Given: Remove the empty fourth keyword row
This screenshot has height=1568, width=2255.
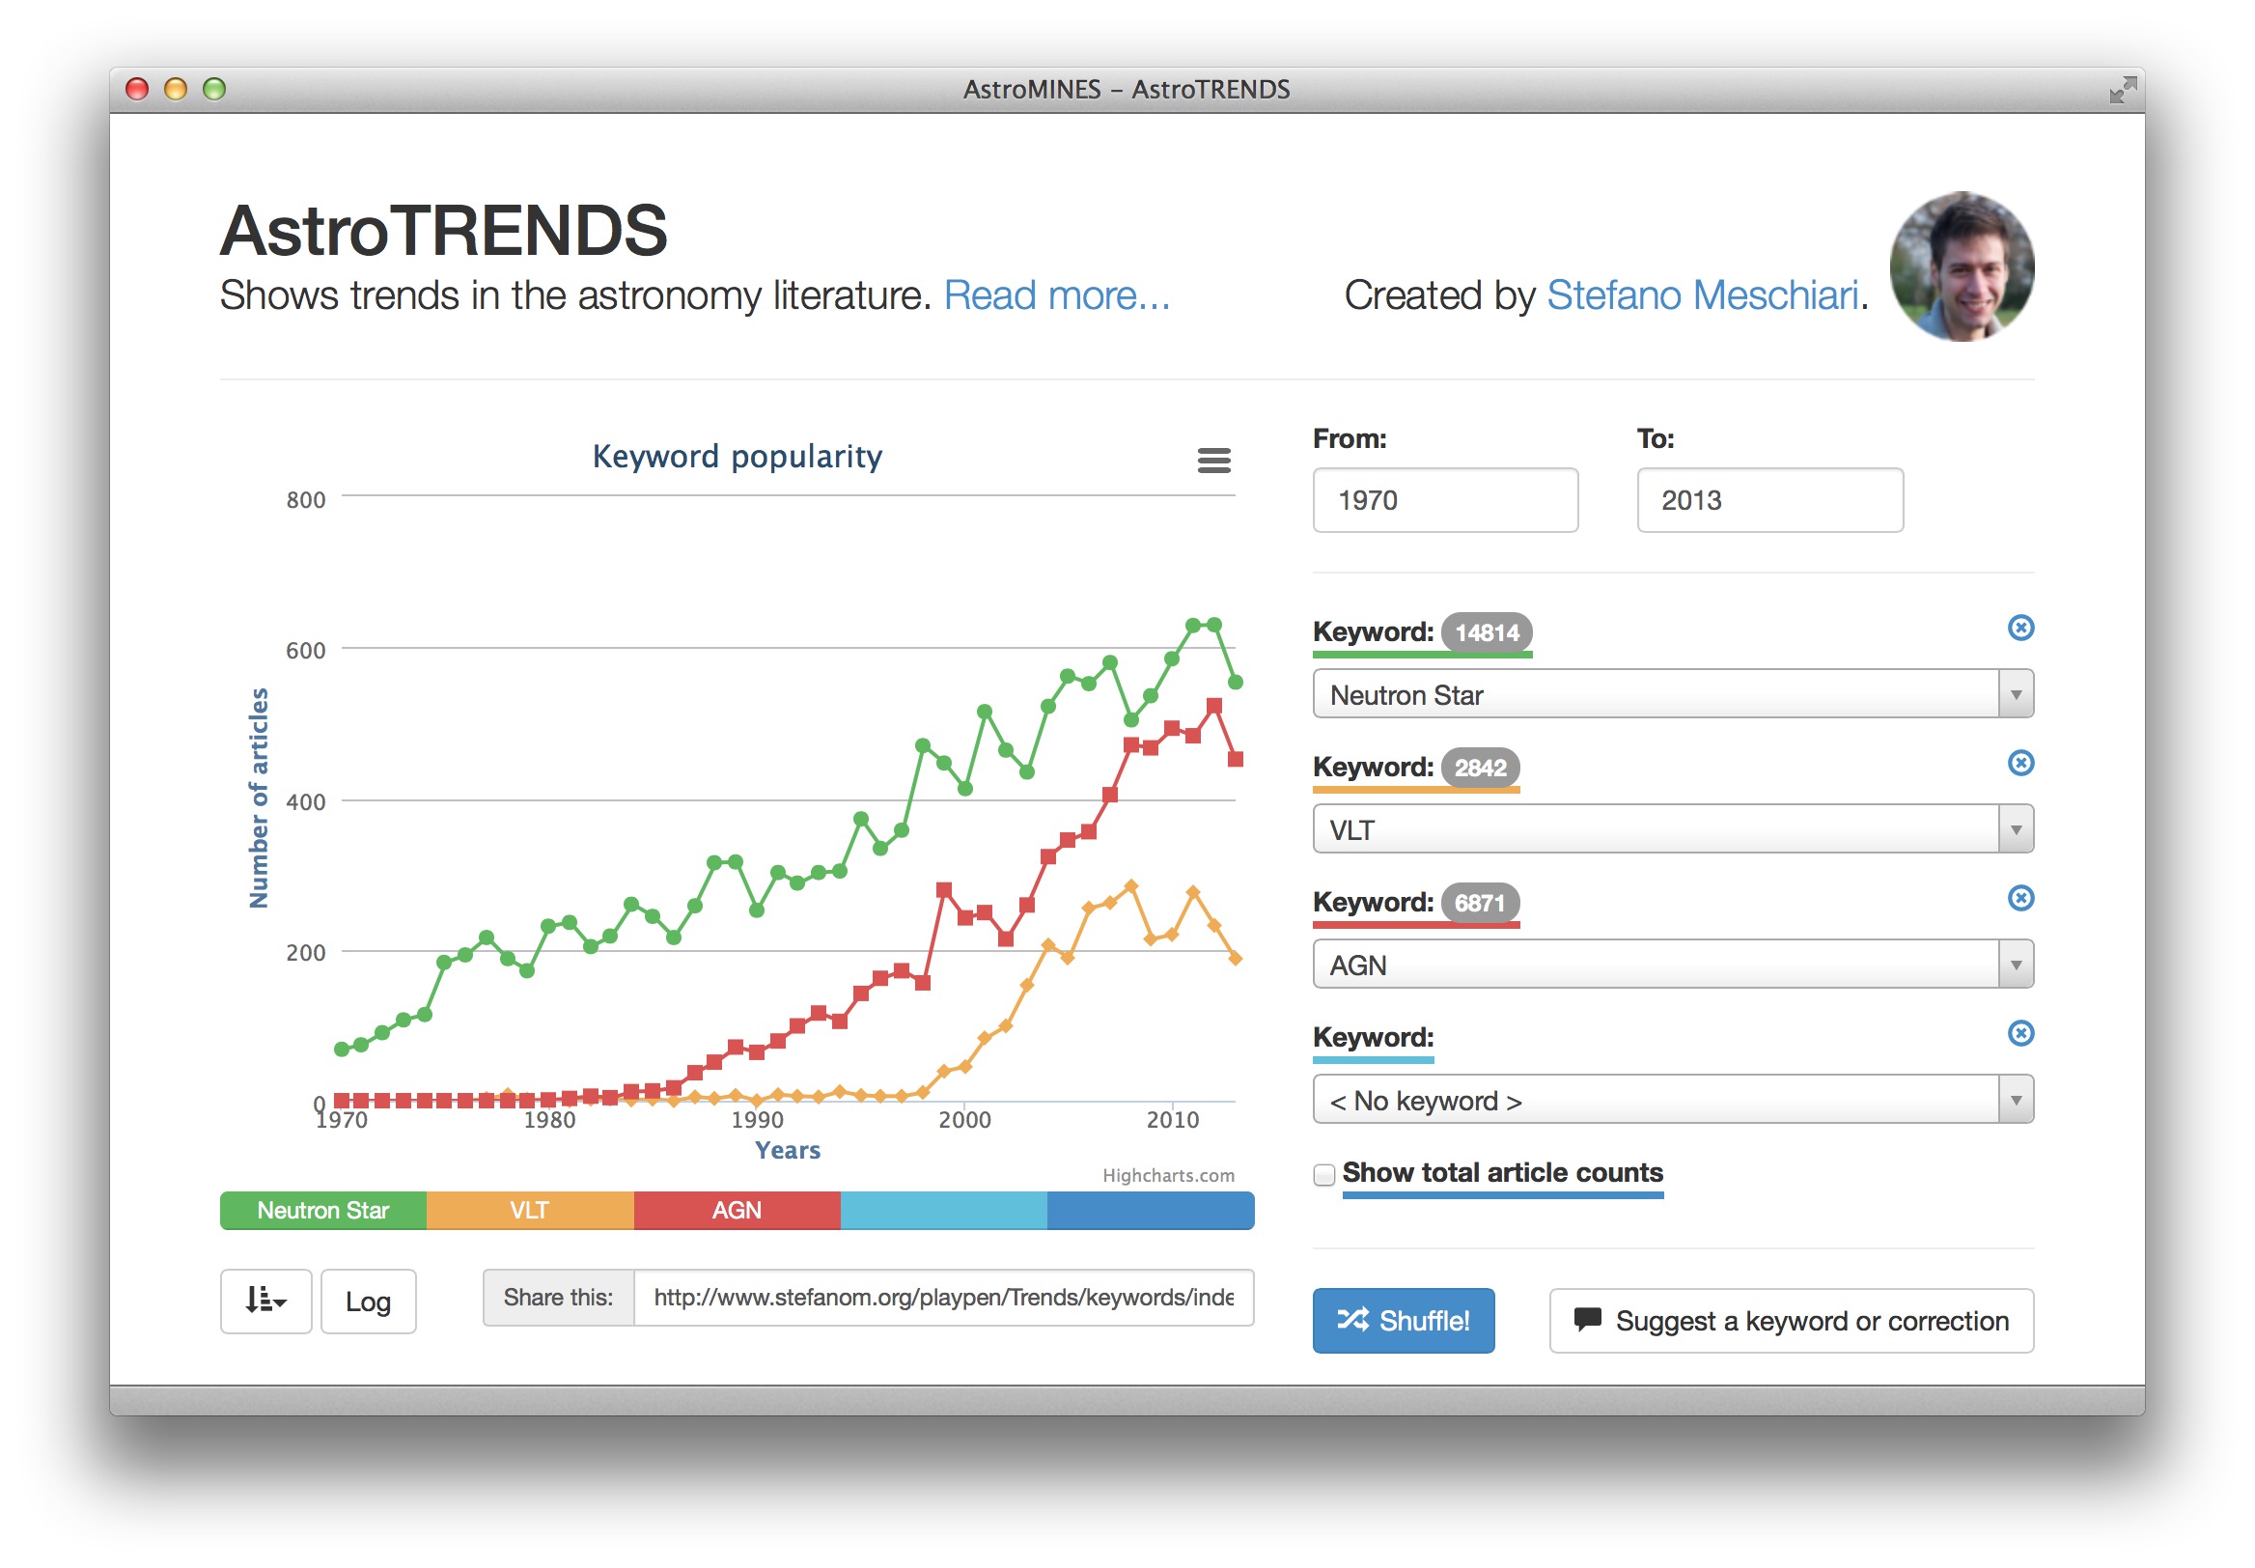Looking at the screenshot, I should (2020, 1033).
